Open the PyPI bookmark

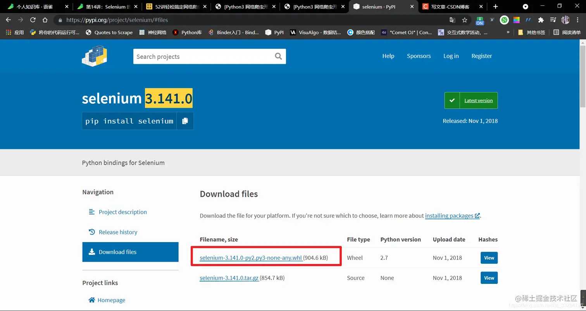(x=274, y=33)
